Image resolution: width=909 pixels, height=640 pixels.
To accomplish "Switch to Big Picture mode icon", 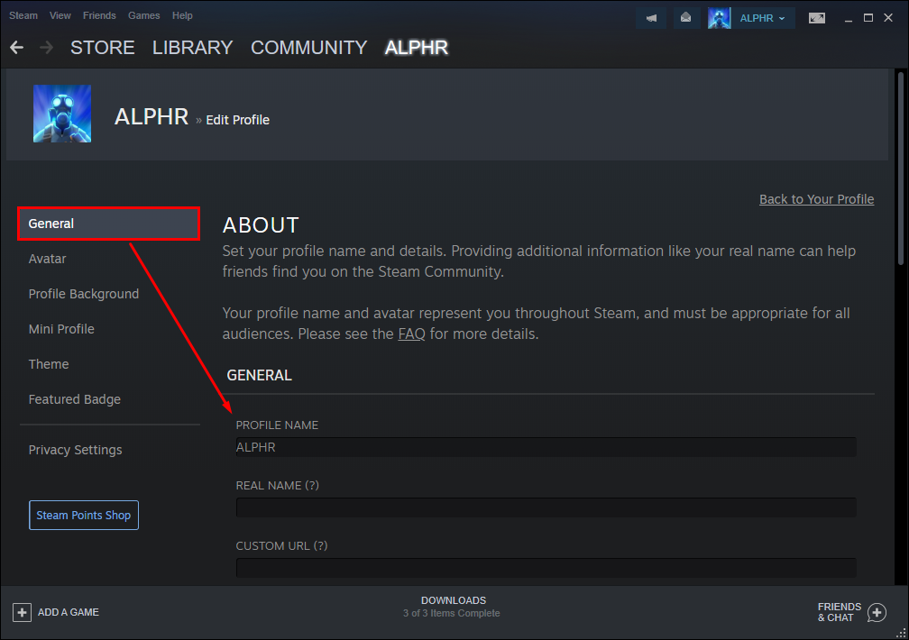I will (817, 18).
